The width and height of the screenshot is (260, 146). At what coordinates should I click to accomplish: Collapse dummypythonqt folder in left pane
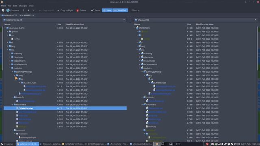point(13,72)
